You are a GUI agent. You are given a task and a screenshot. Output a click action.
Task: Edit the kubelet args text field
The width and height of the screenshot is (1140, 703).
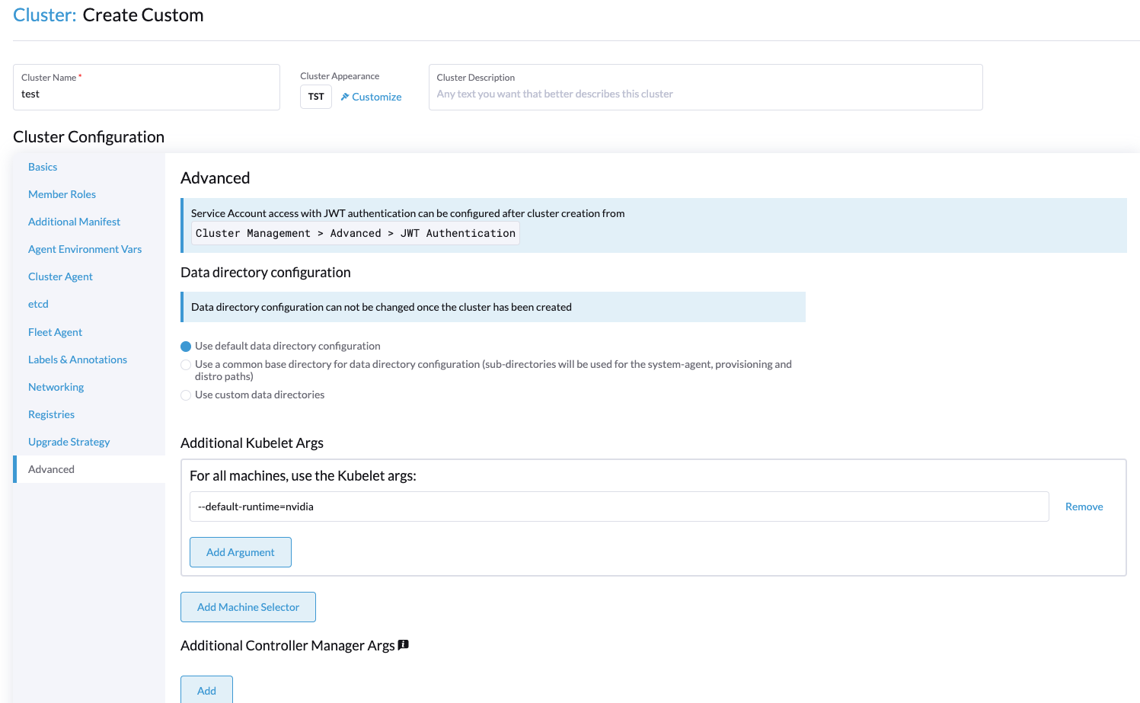619,506
